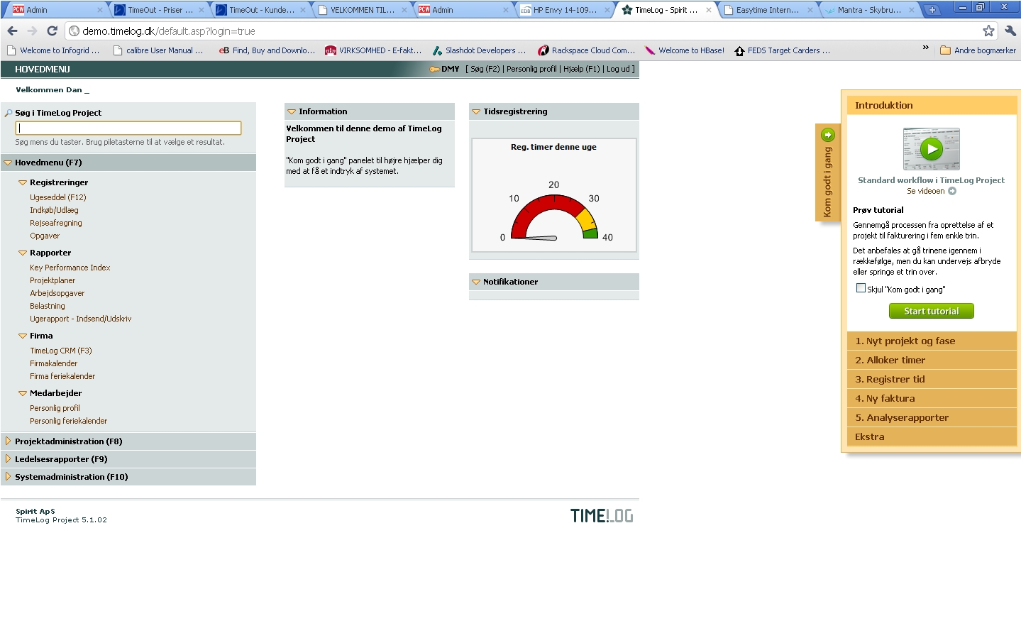Click Reg. timer denne uge gauge
Viewport: 1021px width, 638px height.
[554, 195]
